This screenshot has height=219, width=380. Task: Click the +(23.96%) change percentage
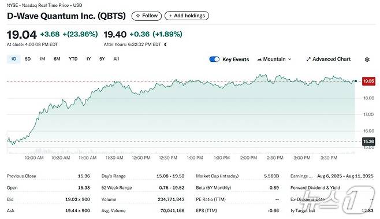80,34
